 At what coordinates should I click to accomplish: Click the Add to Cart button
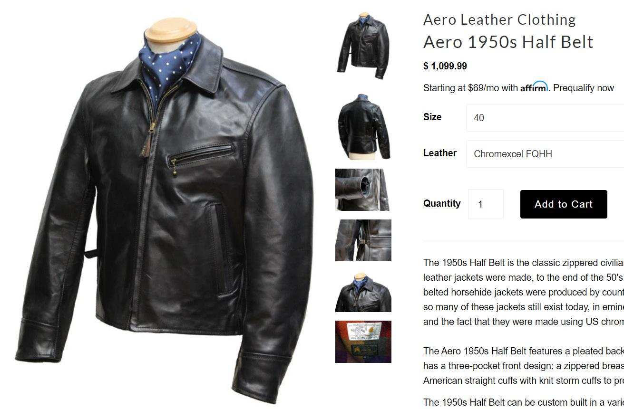click(564, 204)
